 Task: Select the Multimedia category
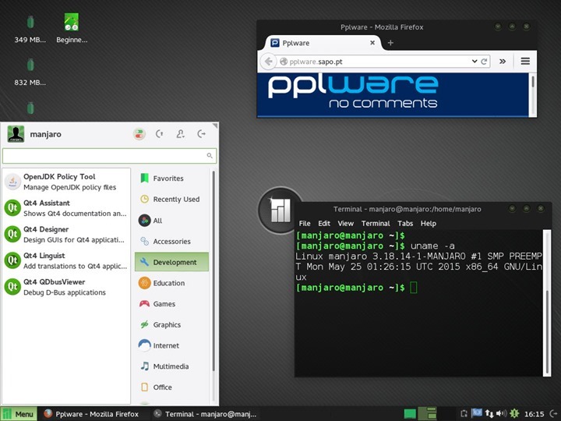tap(171, 366)
